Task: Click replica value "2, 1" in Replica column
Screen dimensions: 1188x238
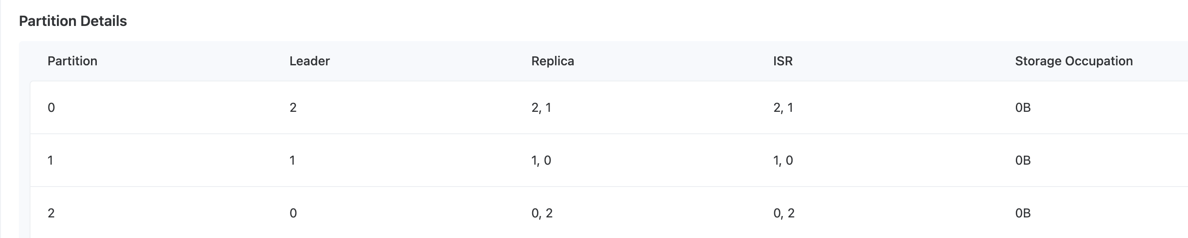Action: click(541, 108)
